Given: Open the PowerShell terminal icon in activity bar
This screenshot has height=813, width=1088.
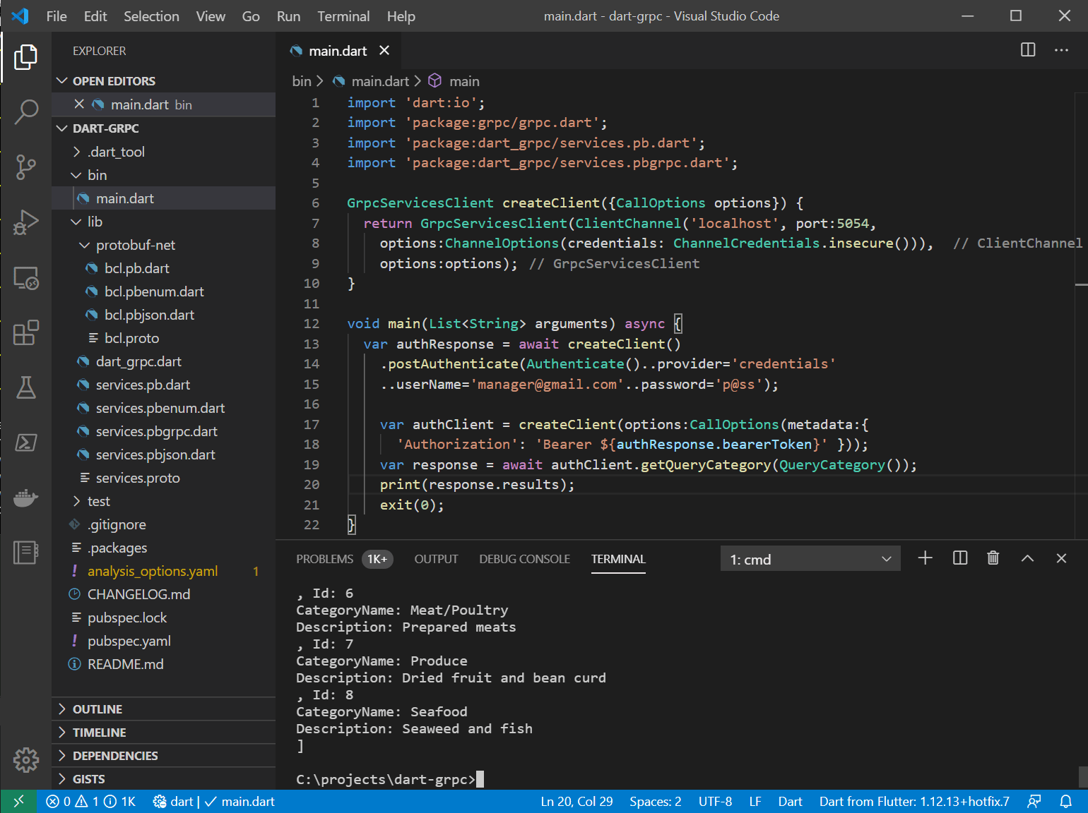Looking at the screenshot, I should (x=25, y=442).
